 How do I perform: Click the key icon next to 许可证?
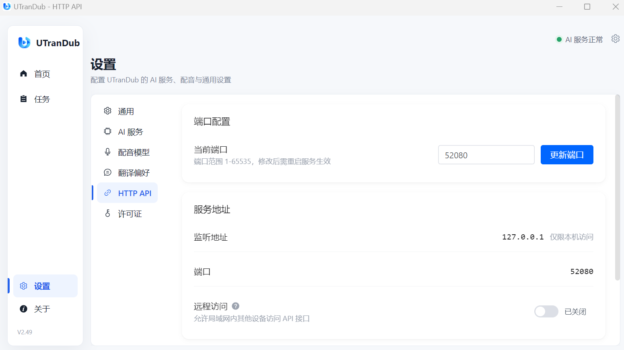pos(107,213)
